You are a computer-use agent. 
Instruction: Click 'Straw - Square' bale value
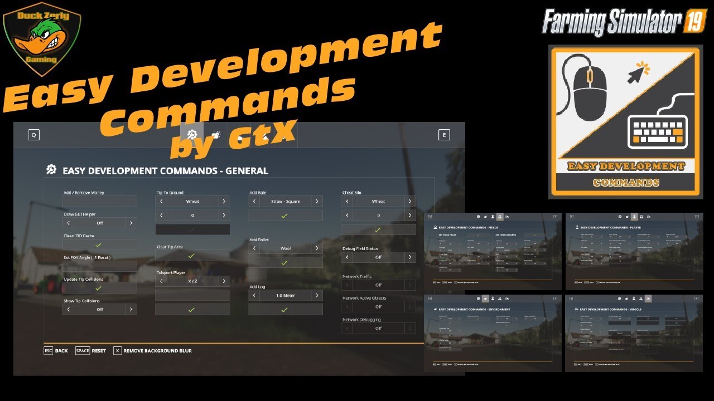pyautogui.click(x=285, y=202)
